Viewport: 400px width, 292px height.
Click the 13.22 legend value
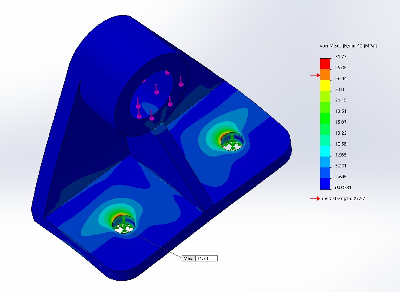[341, 133]
